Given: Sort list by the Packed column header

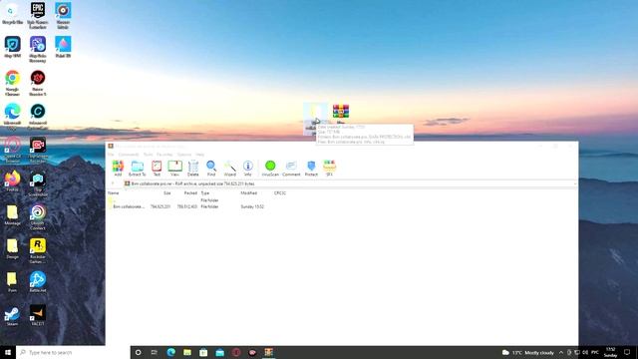Looking at the screenshot, I should (x=190, y=192).
